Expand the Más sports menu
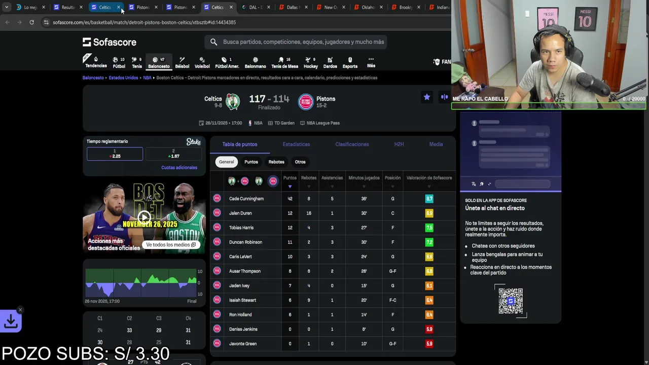 coord(371,62)
